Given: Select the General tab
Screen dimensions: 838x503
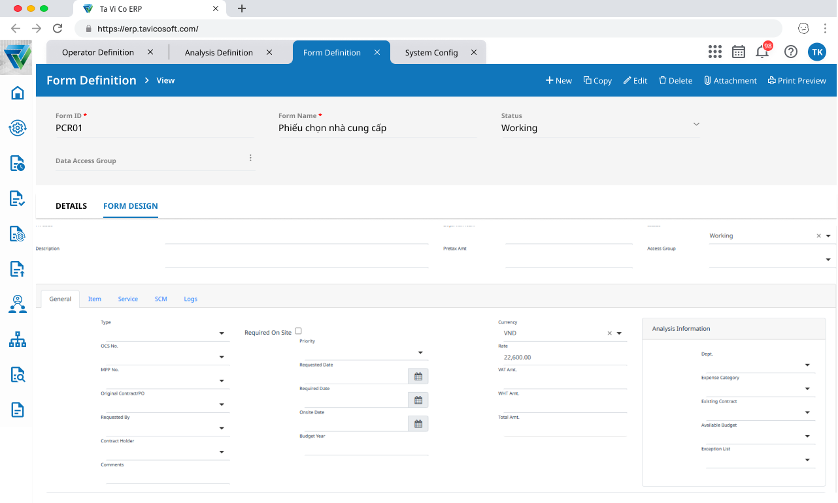Looking at the screenshot, I should (x=60, y=299).
